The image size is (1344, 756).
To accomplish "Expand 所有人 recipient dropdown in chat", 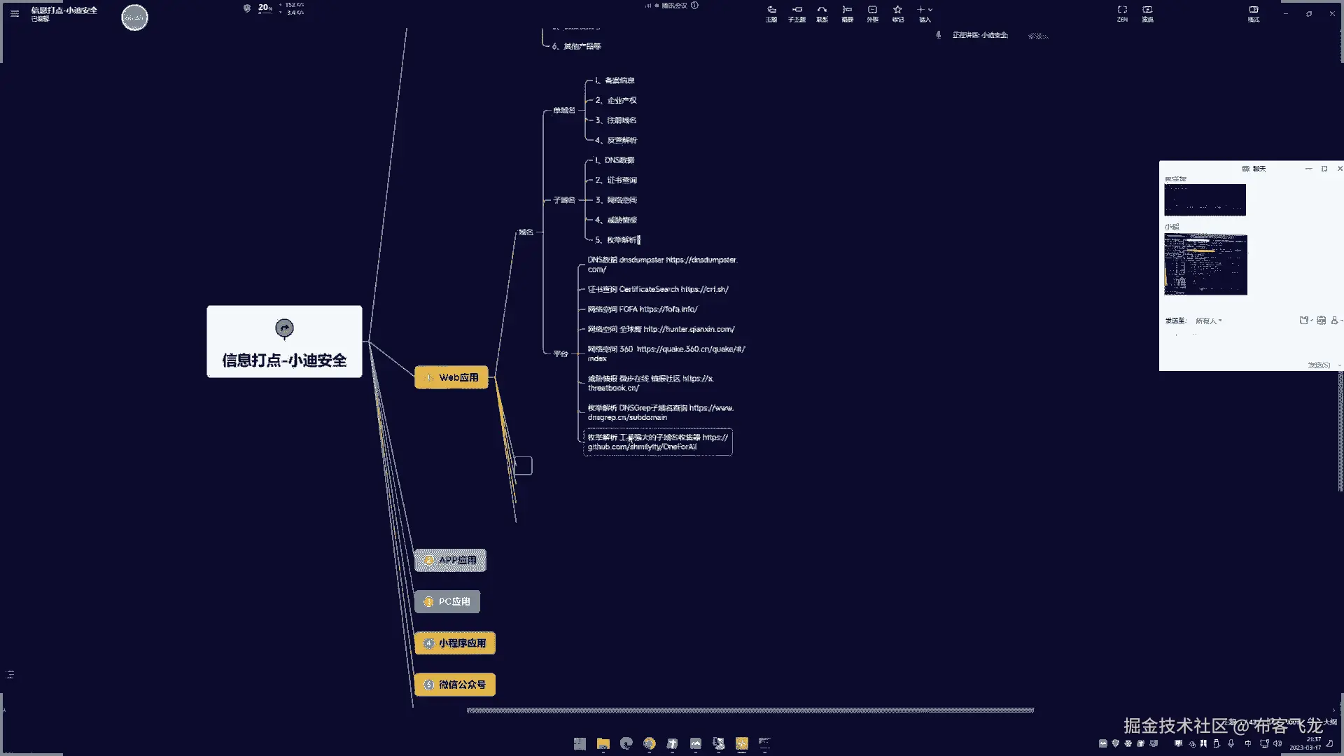I will tap(1208, 321).
